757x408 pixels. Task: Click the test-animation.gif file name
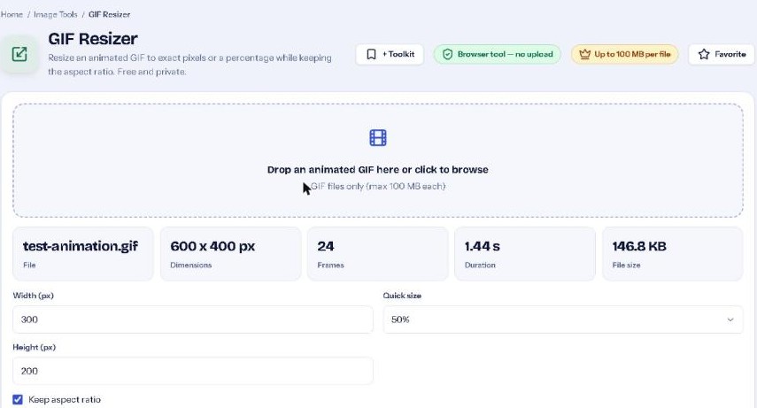pos(81,246)
